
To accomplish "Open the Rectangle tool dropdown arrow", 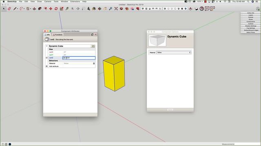I will coord(31,9).
